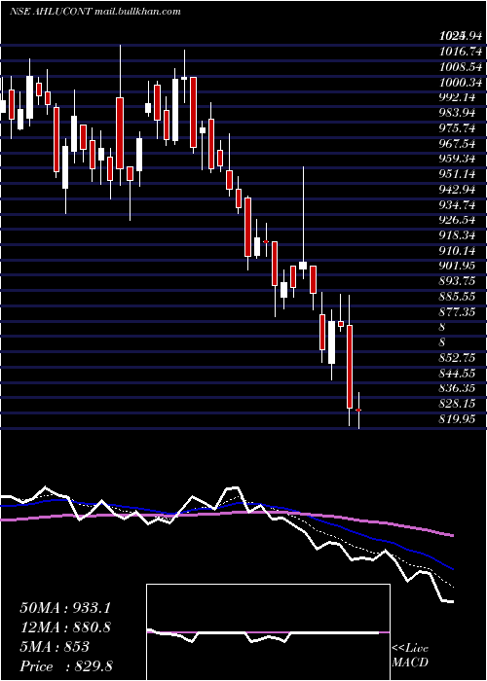Viewport: 487px width, 681px height.
Task: Click inside the MACD indicator panel
Action: pos(268,632)
